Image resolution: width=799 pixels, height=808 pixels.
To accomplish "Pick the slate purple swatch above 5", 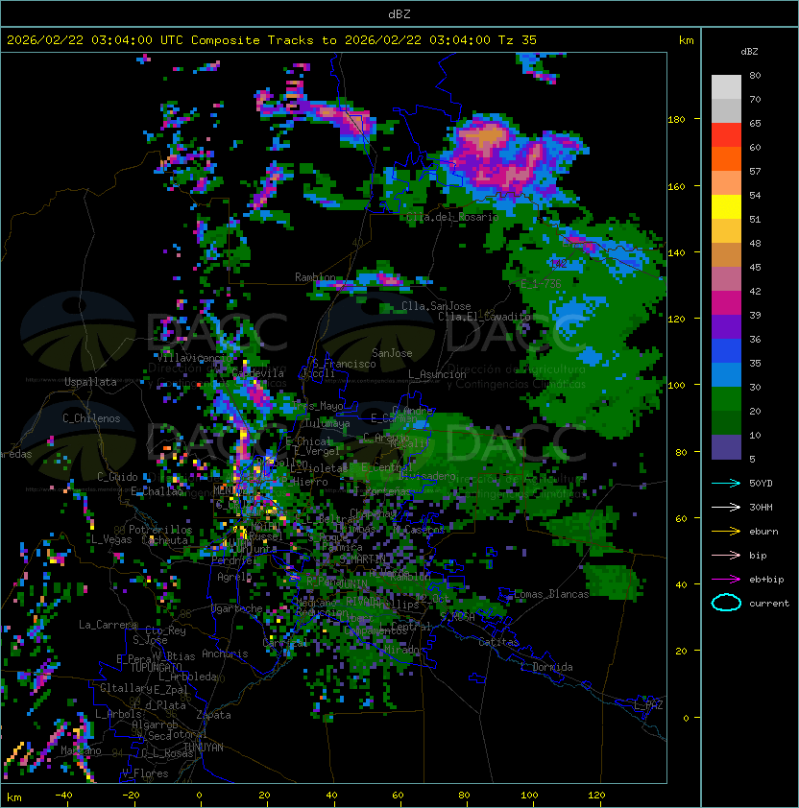I will tap(726, 447).
